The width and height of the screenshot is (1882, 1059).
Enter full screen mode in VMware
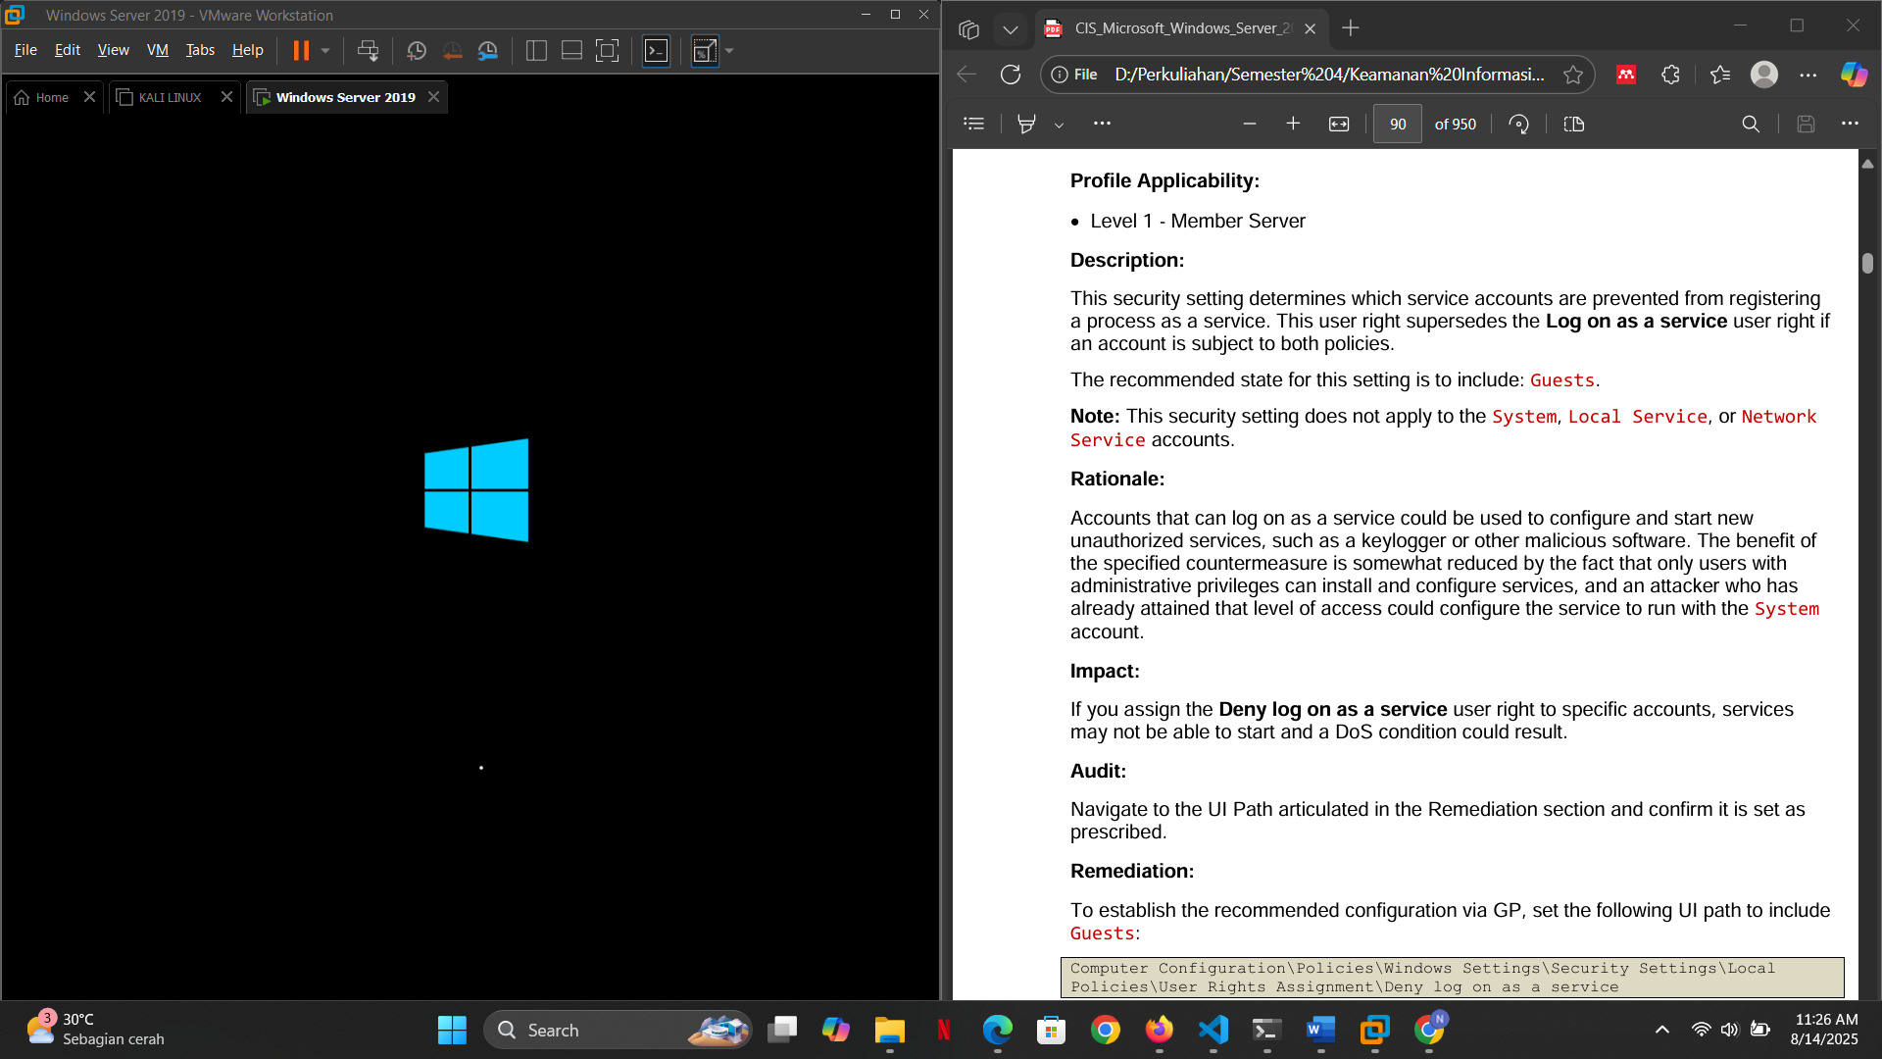607,51
